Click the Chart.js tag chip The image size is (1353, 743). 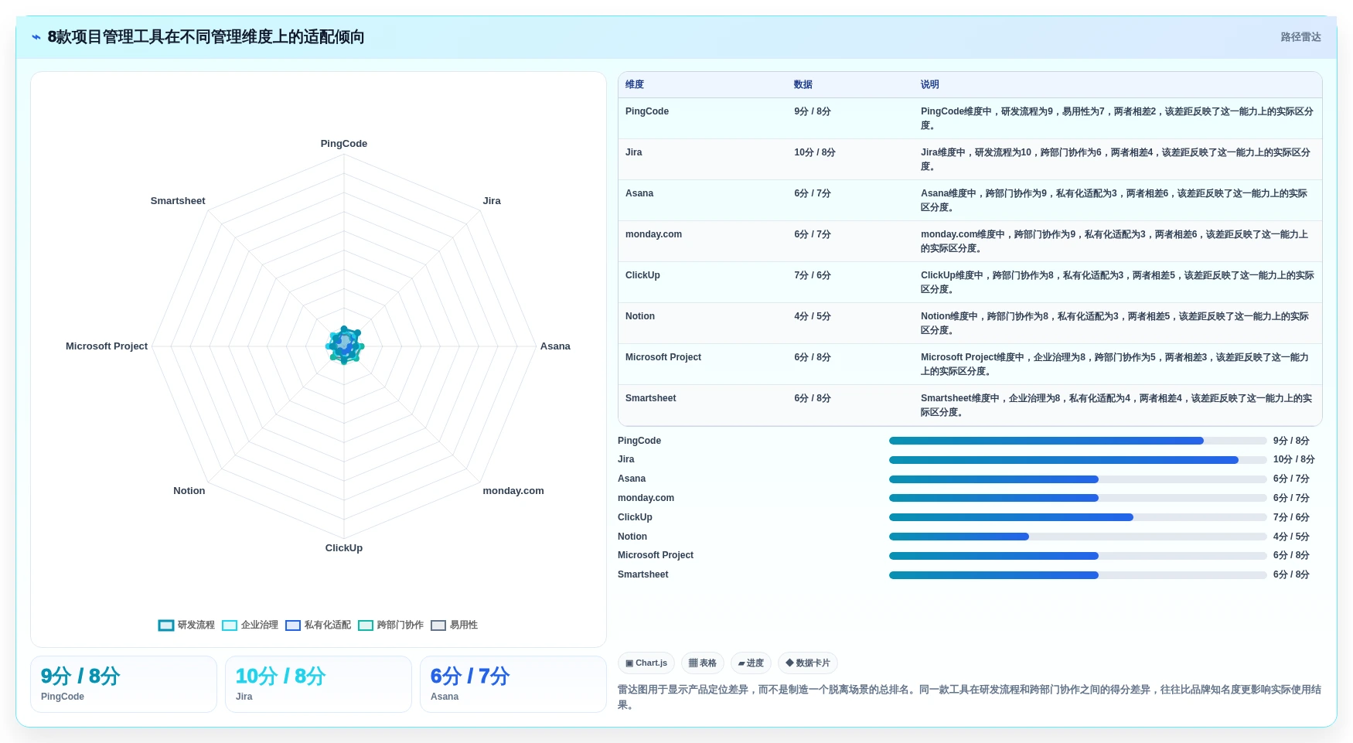[x=646, y=663]
